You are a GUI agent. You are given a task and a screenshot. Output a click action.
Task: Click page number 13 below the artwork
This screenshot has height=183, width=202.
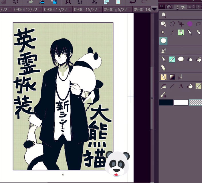(63, 175)
